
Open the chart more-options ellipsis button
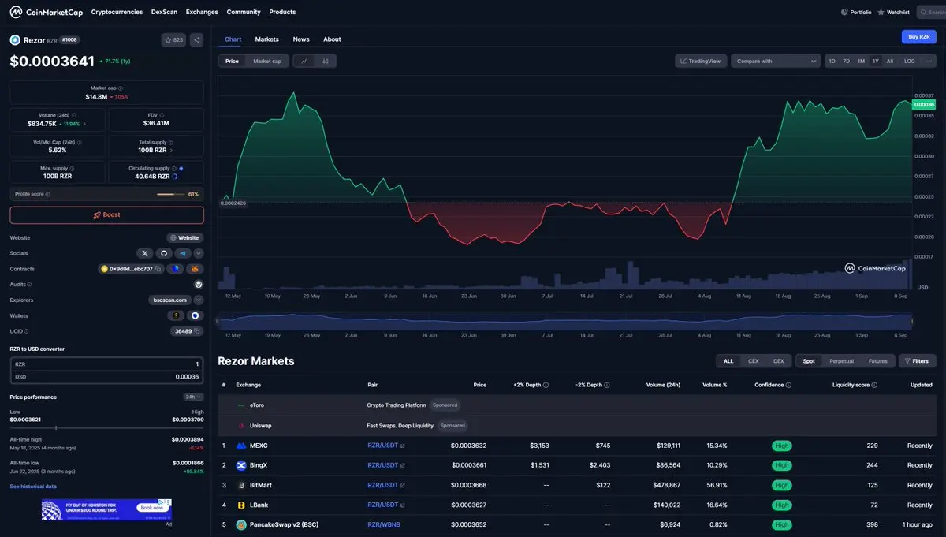coord(929,61)
